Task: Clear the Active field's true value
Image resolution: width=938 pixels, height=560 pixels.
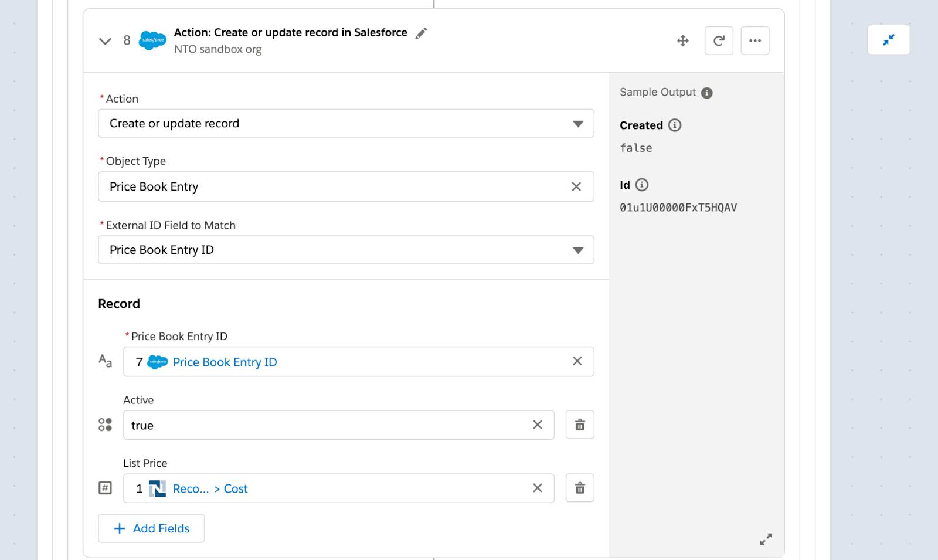Action: coord(538,425)
